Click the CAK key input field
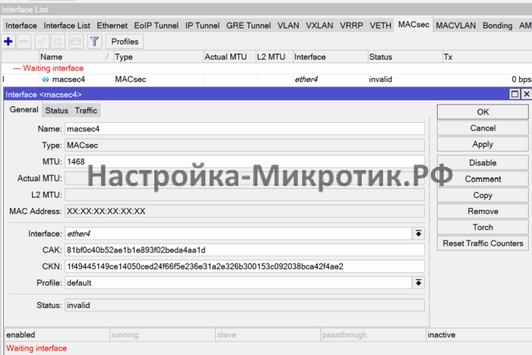 click(244, 250)
